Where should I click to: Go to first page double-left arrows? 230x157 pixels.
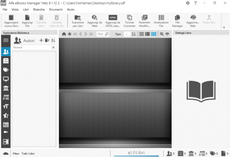pos(75,34)
